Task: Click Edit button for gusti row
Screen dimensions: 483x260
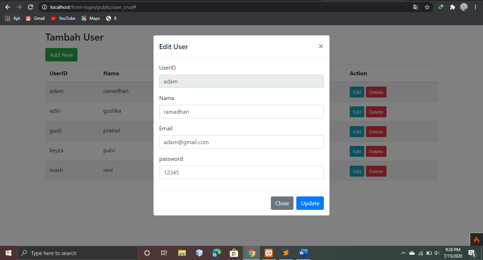Action: click(x=357, y=132)
